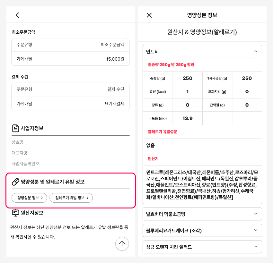Click the 가게배달 row in 결제 수단 table
273x263 pixels.
point(70,104)
